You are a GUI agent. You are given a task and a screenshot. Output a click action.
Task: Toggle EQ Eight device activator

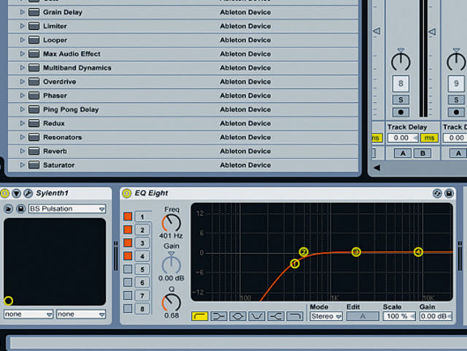(126, 193)
